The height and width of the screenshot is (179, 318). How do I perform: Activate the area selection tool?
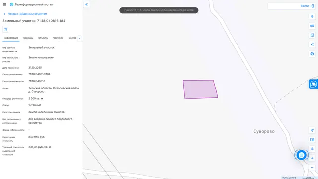pos(312,35)
